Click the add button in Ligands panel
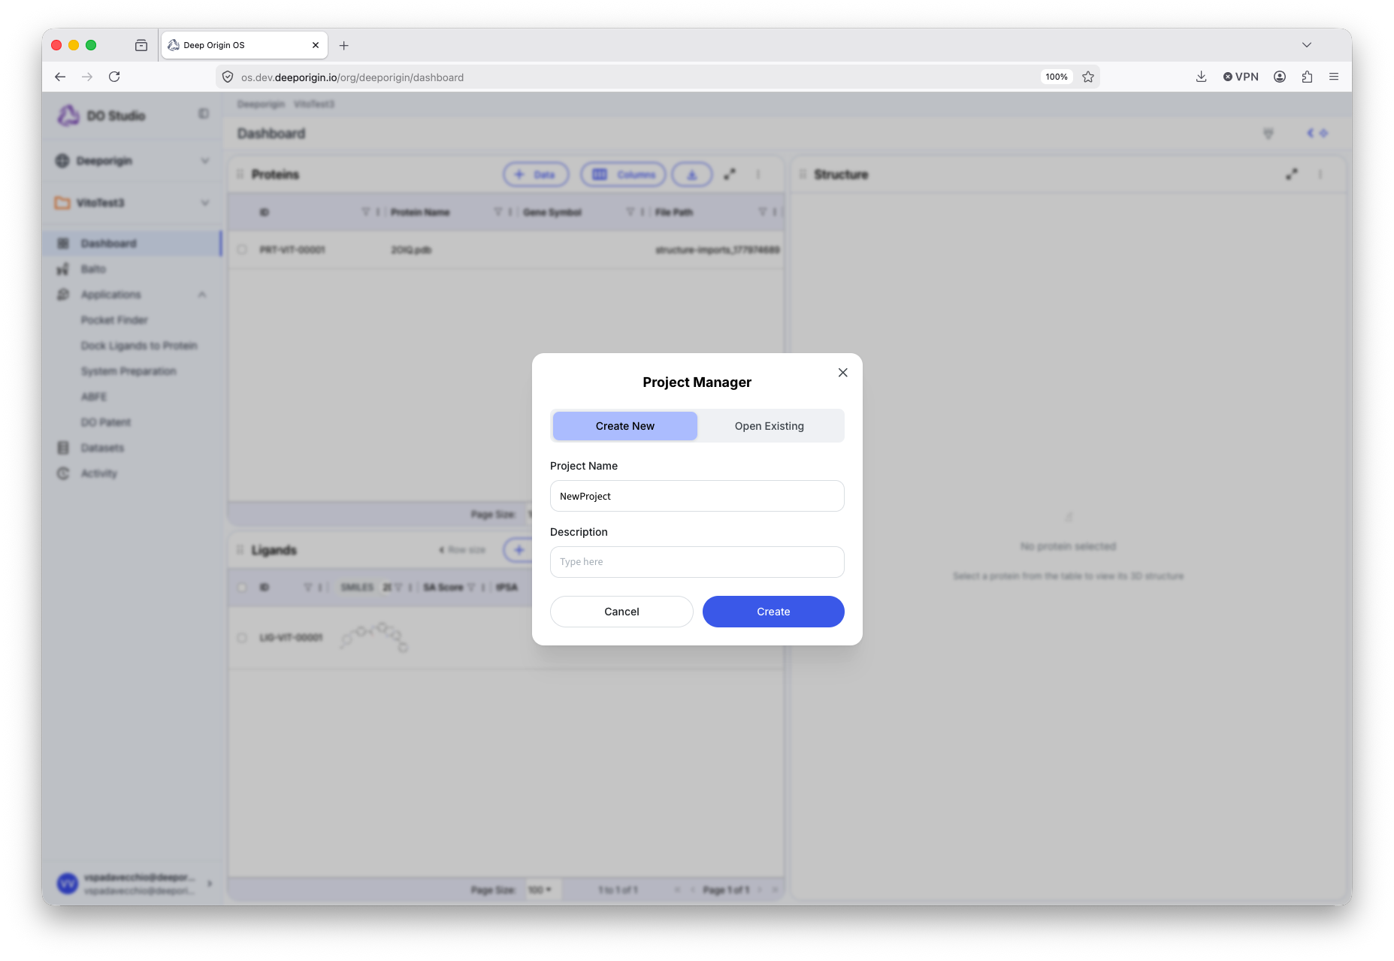The image size is (1394, 961). pyautogui.click(x=519, y=550)
